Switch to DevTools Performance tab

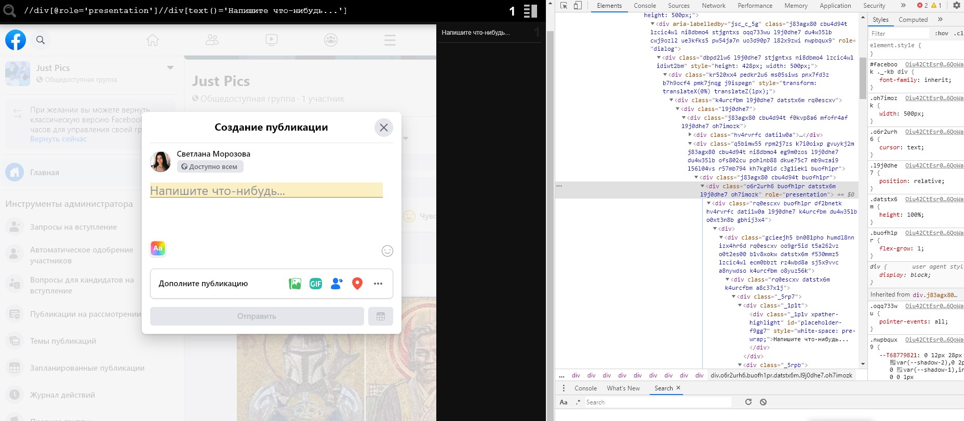[x=755, y=6]
